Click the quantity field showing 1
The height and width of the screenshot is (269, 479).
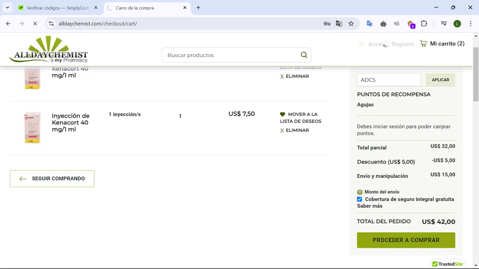(180, 116)
